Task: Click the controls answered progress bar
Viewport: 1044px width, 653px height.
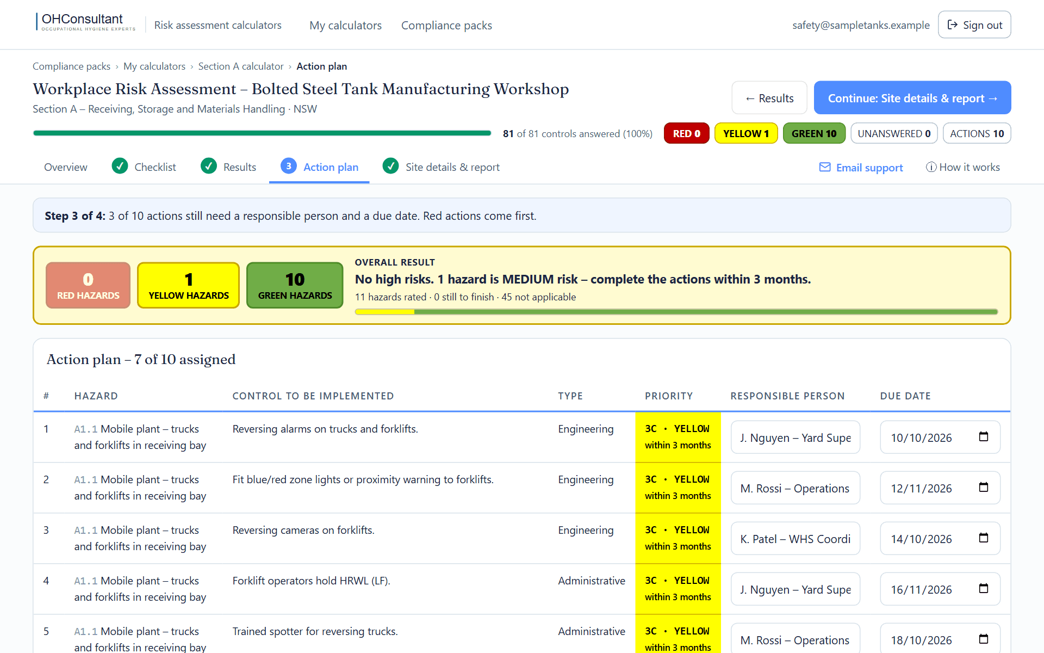Action: 262,133
